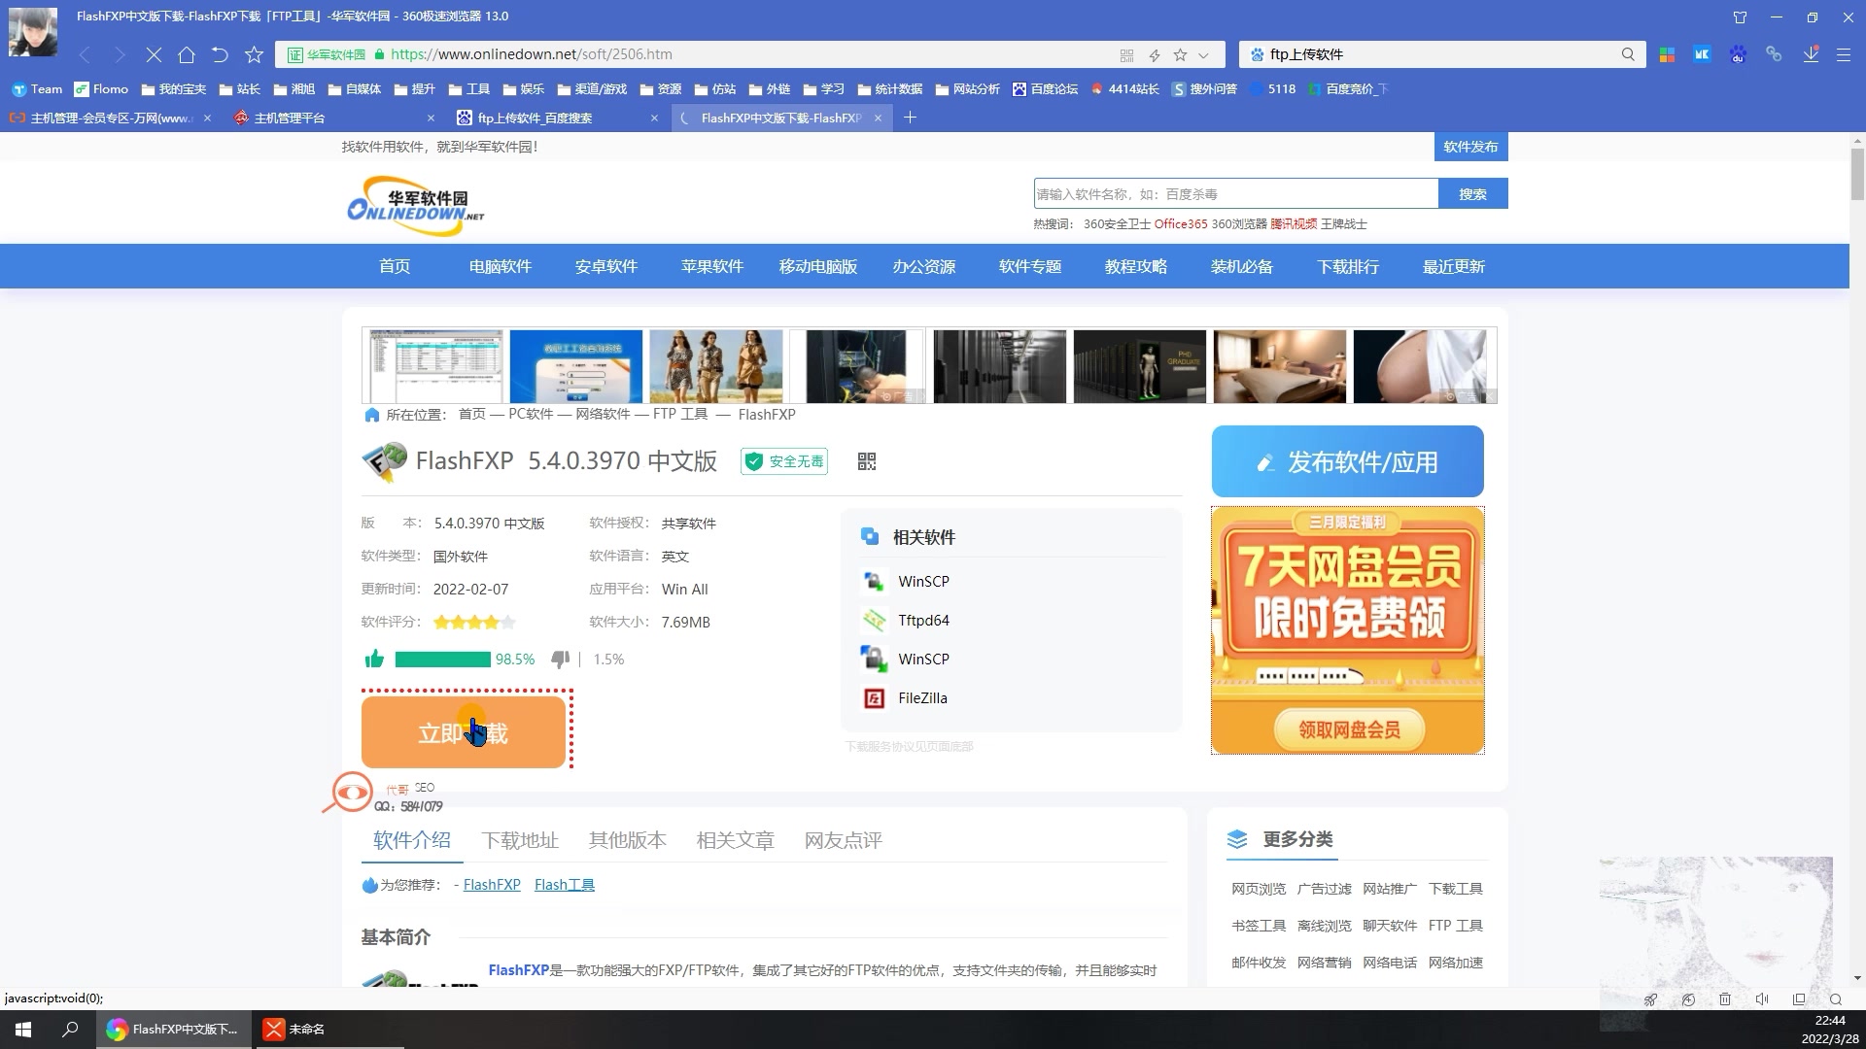Open 站长 bookmarks folder

239,88
